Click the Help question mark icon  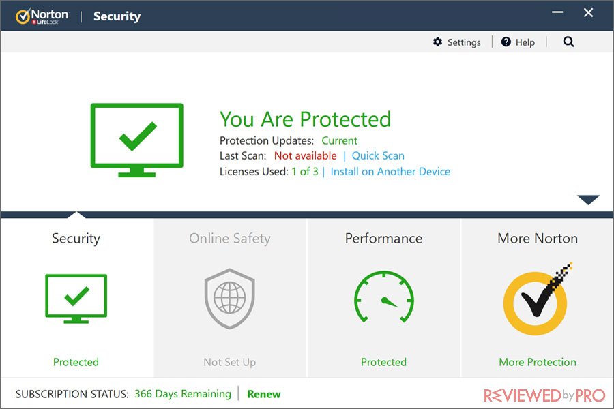click(506, 42)
